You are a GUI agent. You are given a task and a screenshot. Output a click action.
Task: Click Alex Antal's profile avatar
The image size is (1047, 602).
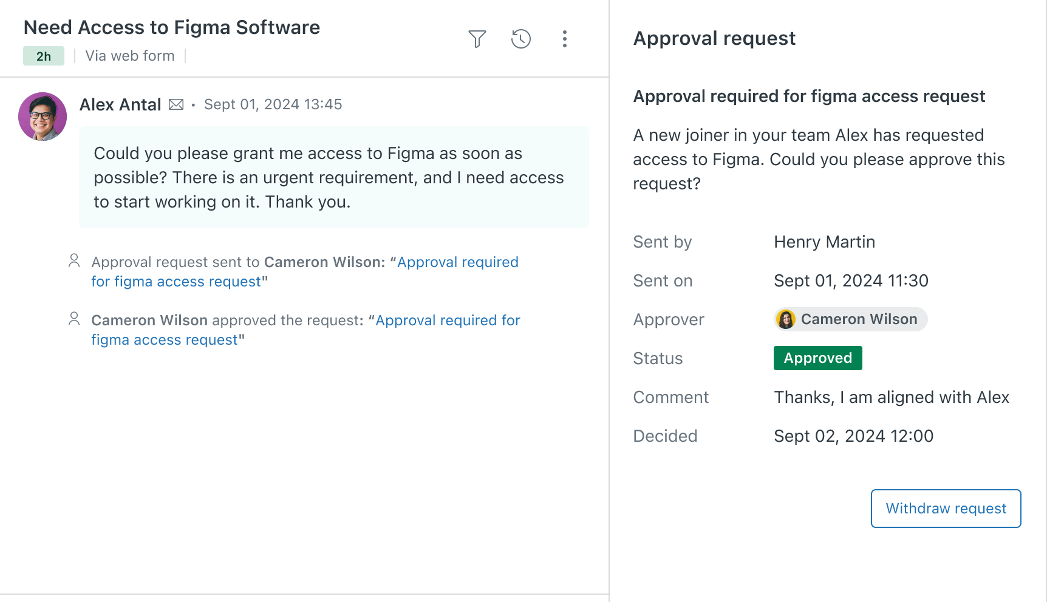click(43, 117)
